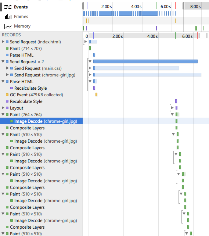
Task: Click the green icon of Paint (714 × 707)
Action: tap(7, 48)
